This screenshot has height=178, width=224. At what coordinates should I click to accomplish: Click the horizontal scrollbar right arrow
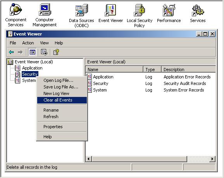click(x=212, y=159)
